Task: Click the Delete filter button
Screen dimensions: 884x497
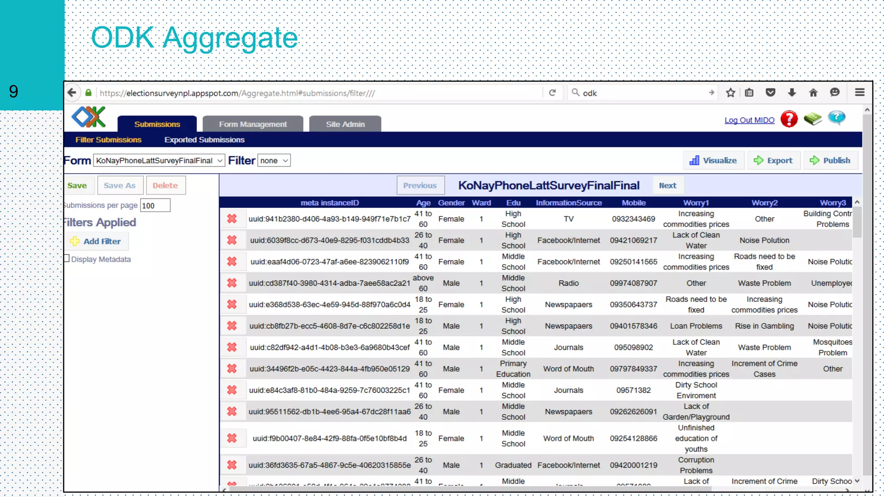Action: click(x=165, y=186)
